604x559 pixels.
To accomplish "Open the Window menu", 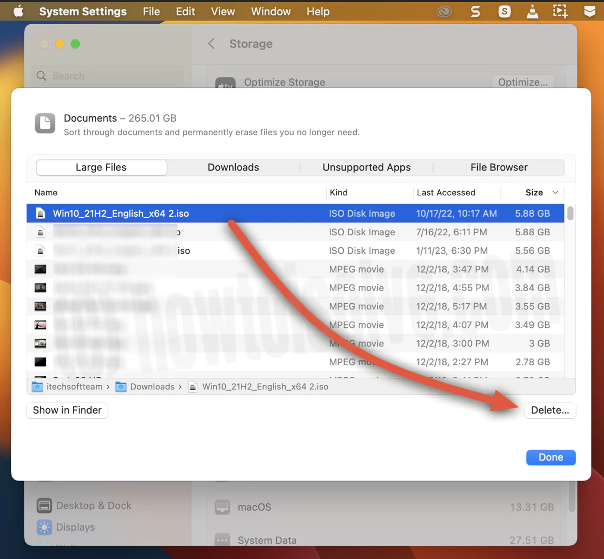I will point(271,12).
